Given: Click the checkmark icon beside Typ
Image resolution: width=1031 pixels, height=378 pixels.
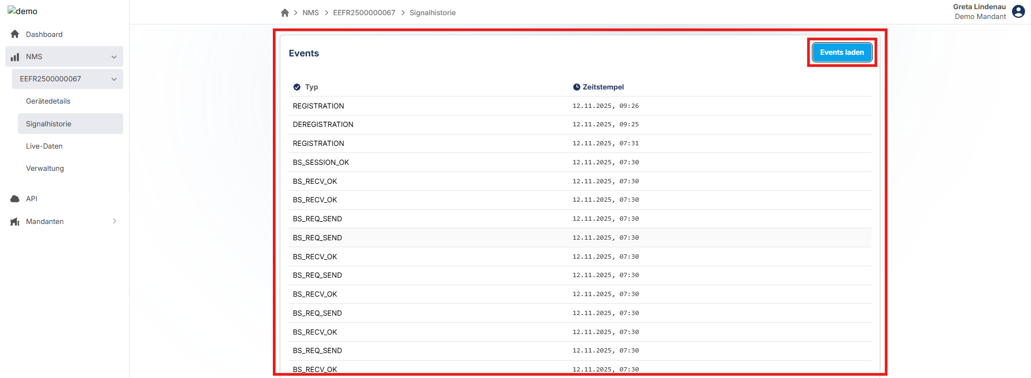Looking at the screenshot, I should pos(297,87).
